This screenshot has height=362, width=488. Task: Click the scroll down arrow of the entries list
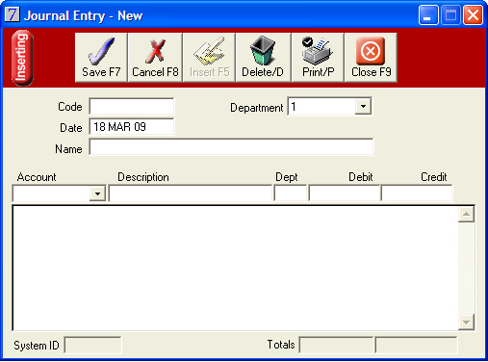click(466, 322)
